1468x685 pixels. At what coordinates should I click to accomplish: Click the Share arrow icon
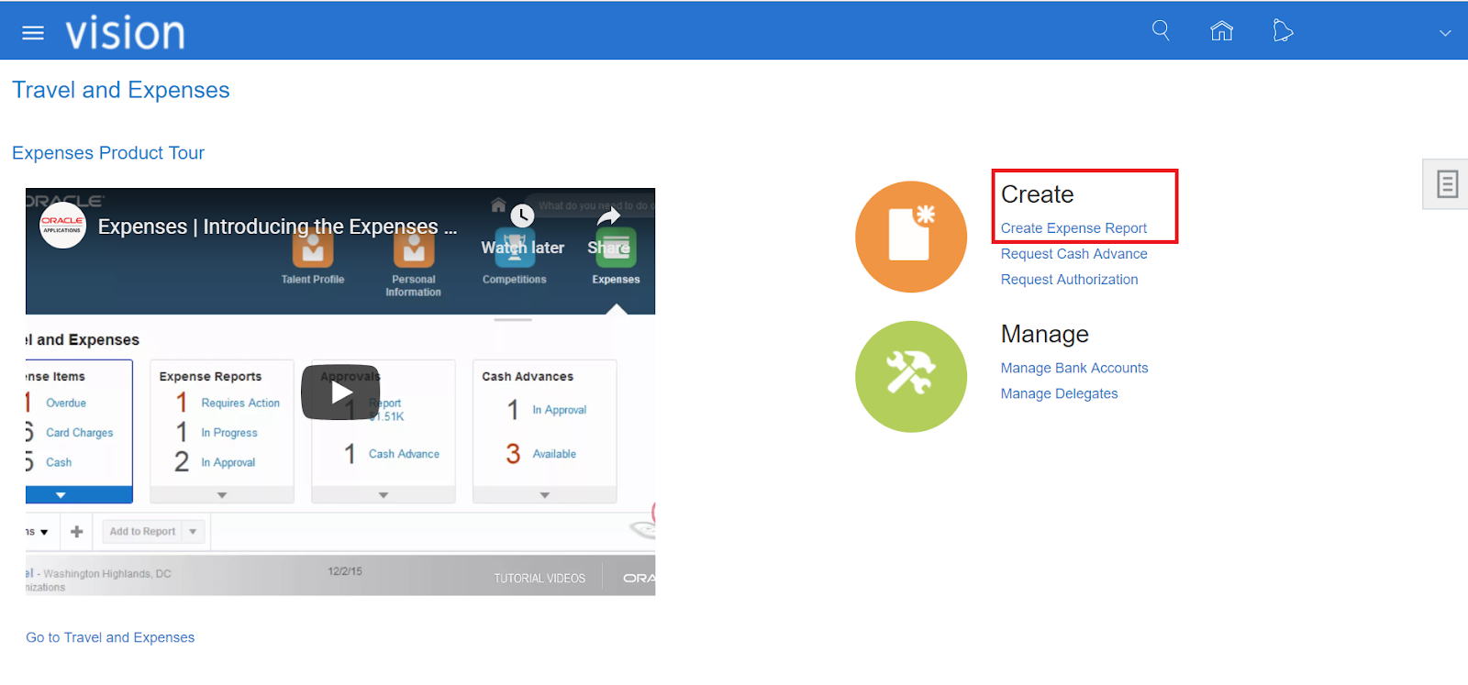pyautogui.click(x=608, y=216)
